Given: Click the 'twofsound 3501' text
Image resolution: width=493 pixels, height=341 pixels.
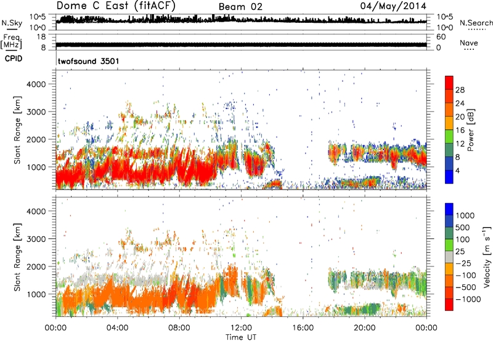Looking at the screenshot, I should click(88, 61).
